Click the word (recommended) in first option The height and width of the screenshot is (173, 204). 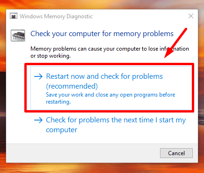click(72, 86)
